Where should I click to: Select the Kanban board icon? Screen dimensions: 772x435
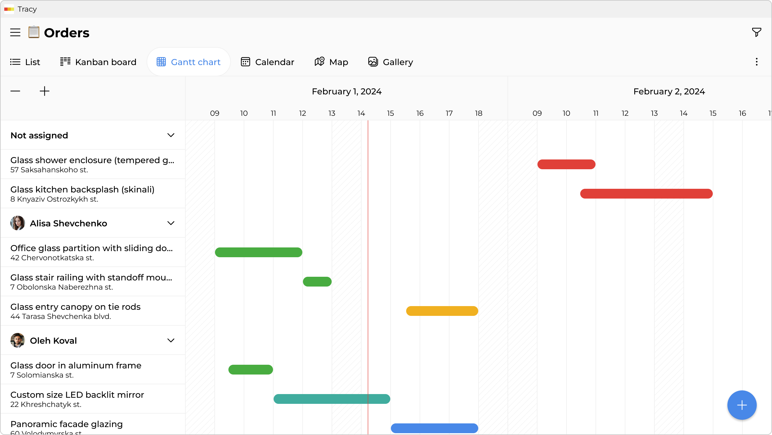65,62
